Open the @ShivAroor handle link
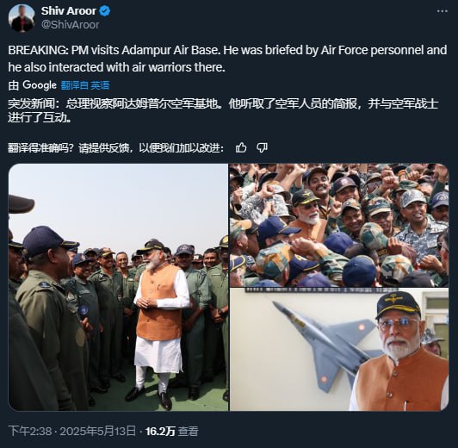The width and height of the screenshot is (458, 448). 70,25
